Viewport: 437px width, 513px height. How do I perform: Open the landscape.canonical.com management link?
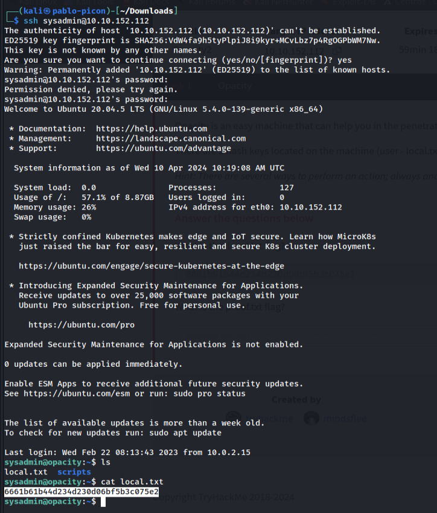coord(171,138)
